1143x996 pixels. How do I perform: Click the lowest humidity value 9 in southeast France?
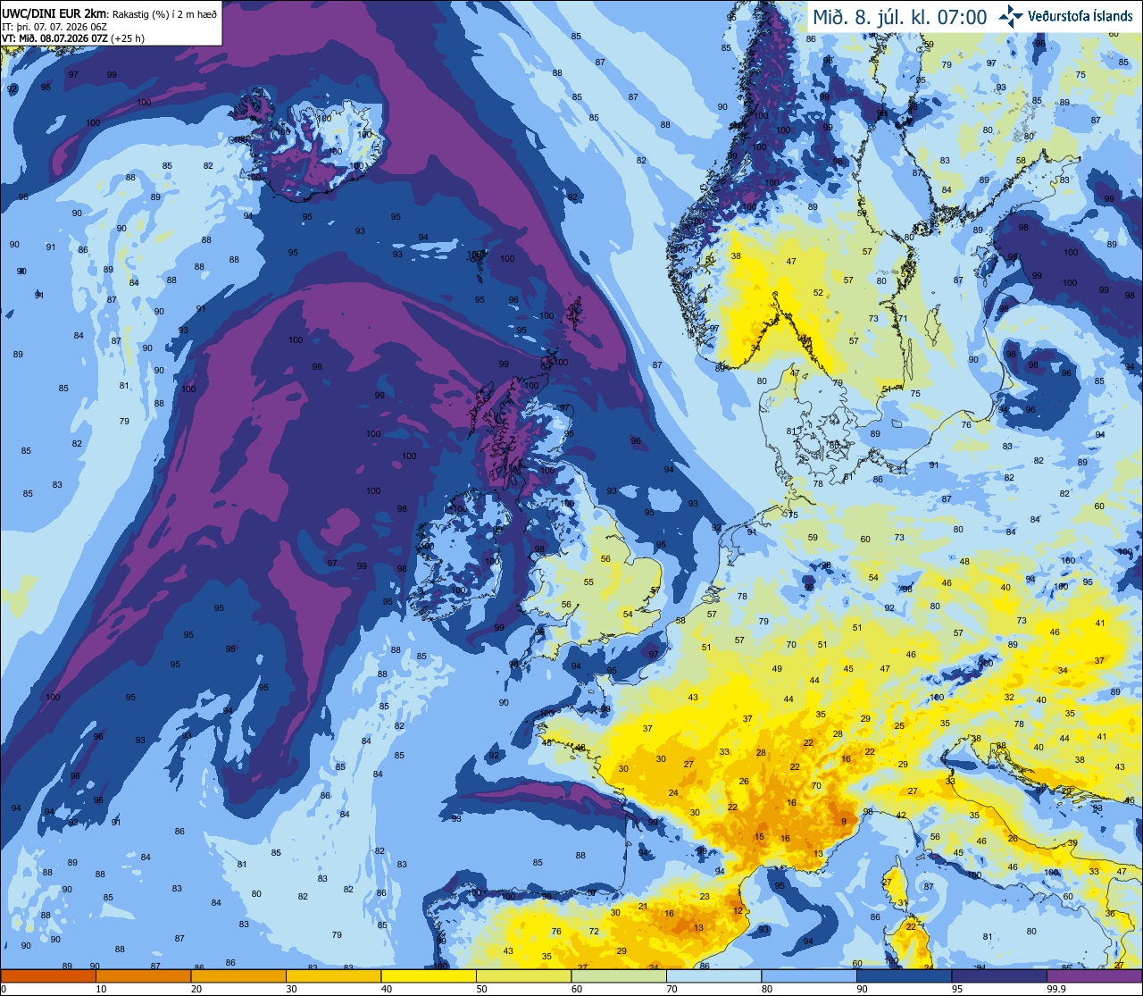coord(843,822)
